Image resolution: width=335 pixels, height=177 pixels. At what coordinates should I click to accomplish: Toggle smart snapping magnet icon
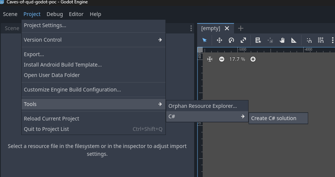tap(309, 40)
